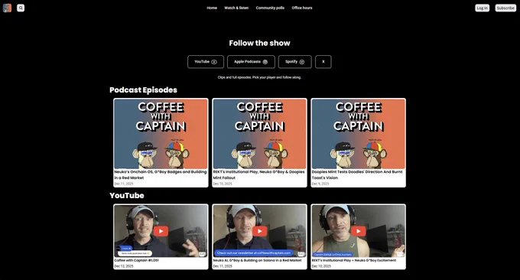Click the site logo in the header

pyautogui.click(x=7, y=8)
